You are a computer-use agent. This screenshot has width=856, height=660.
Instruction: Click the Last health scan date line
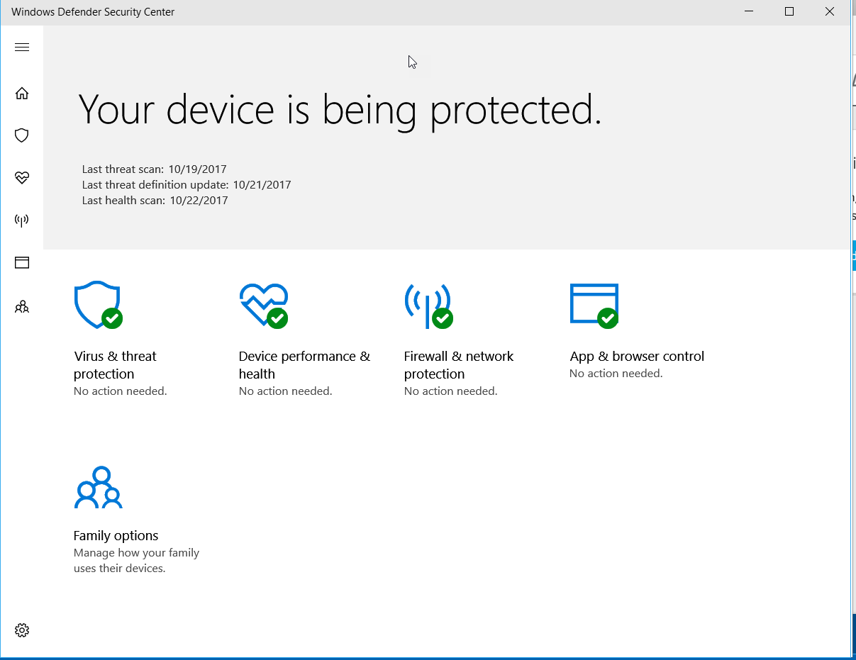pyautogui.click(x=155, y=201)
